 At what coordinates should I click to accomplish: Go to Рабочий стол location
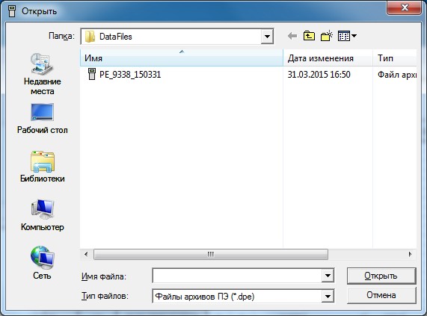point(42,119)
